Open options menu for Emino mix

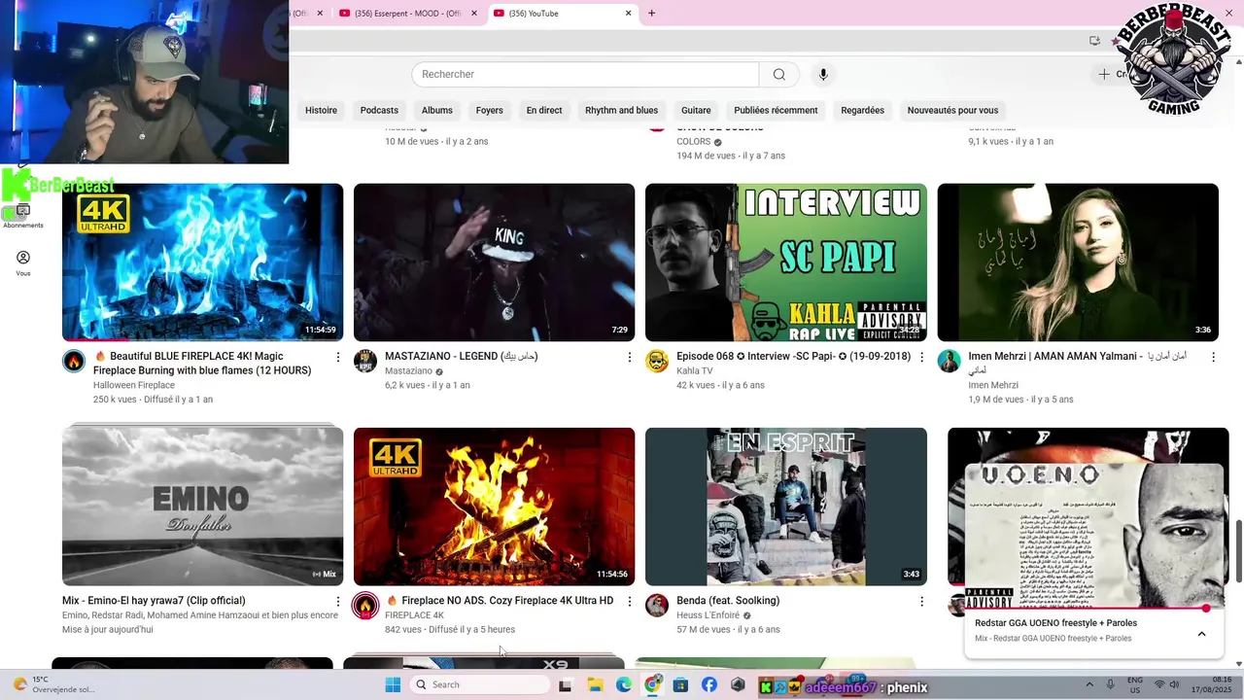click(x=338, y=601)
